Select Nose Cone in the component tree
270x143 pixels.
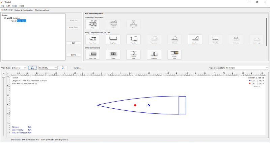(x=22, y=21)
